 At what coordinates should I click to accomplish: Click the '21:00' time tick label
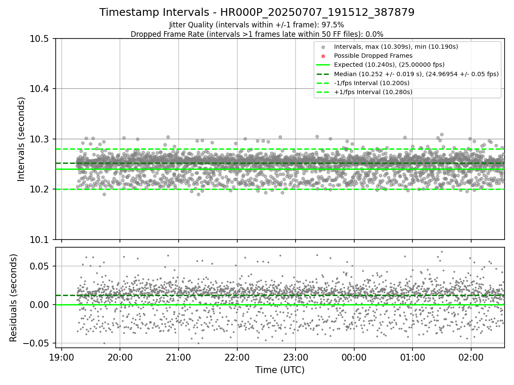click(179, 358)
